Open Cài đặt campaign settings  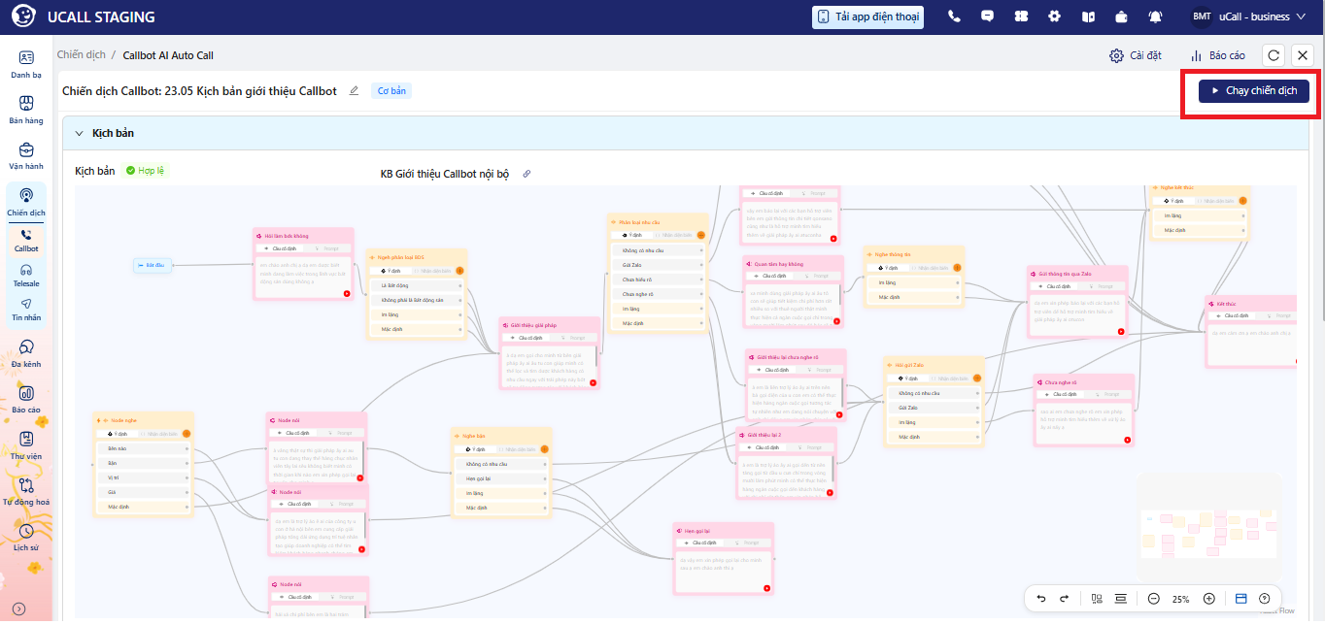click(x=1136, y=55)
